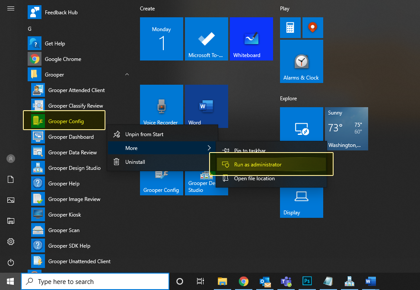
Task: Open Grooper Dashboard app icon
Action: click(x=38, y=137)
